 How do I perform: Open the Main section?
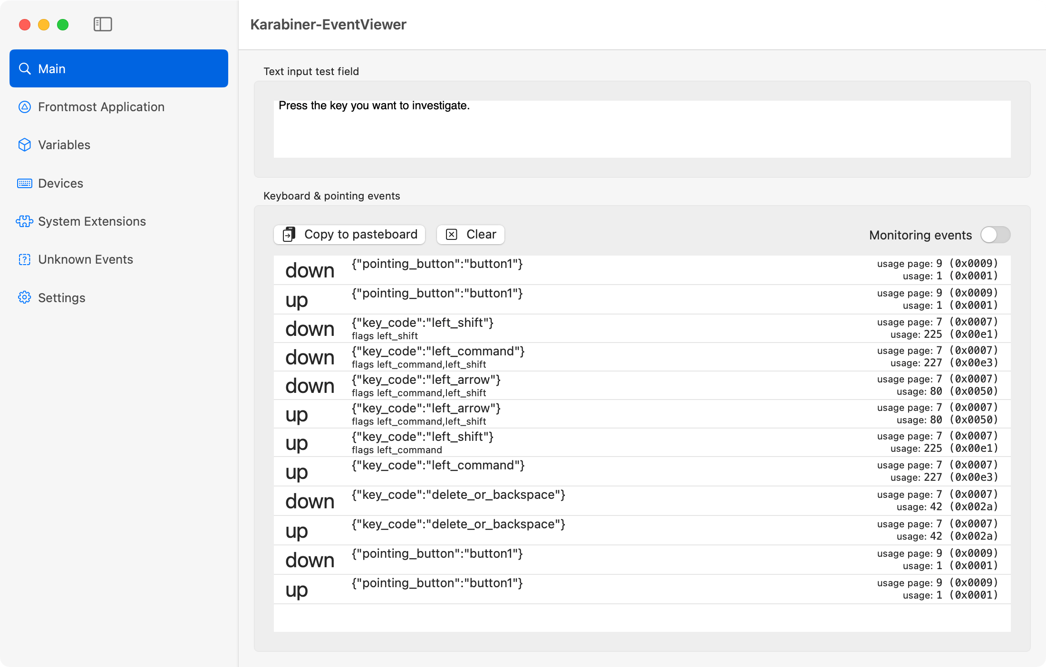[119, 68]
